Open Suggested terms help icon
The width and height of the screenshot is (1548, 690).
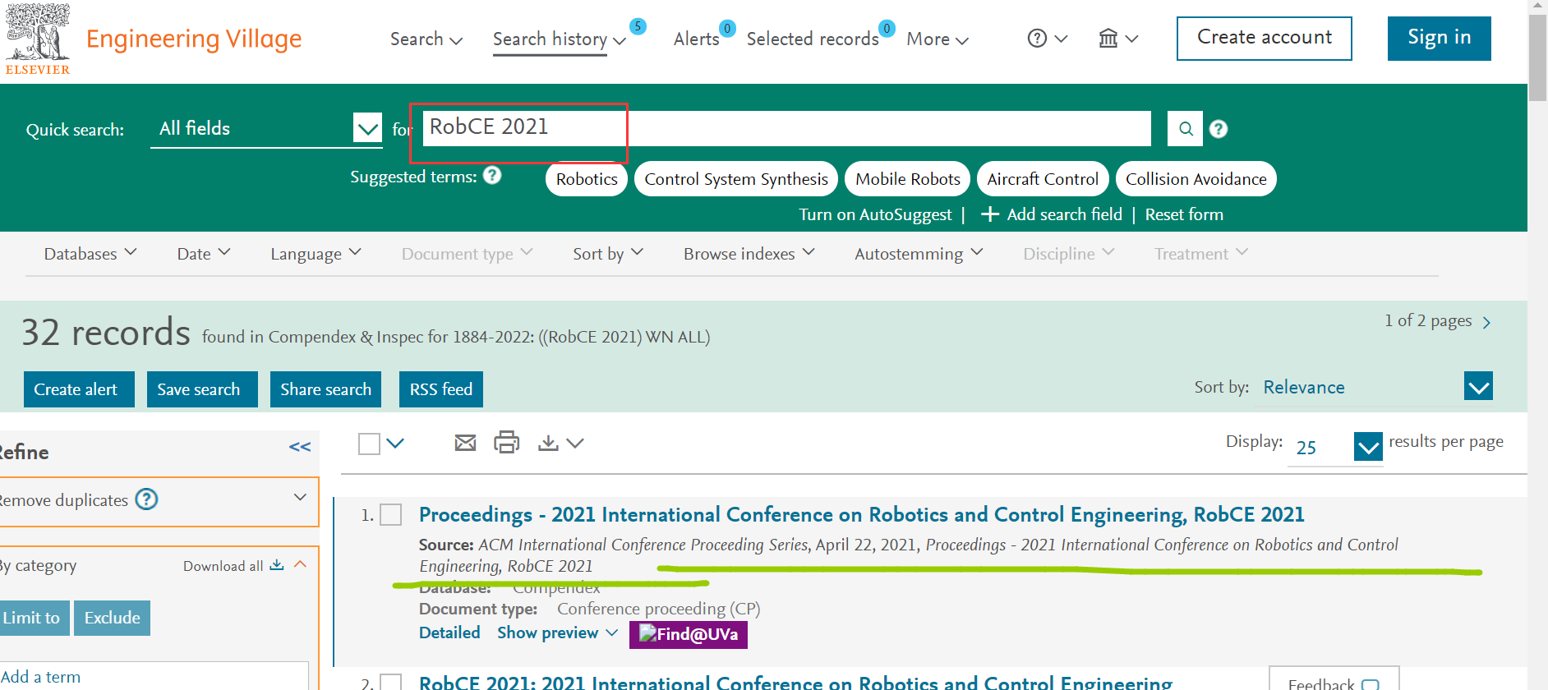pyautogui.click(x=492, y=176)
